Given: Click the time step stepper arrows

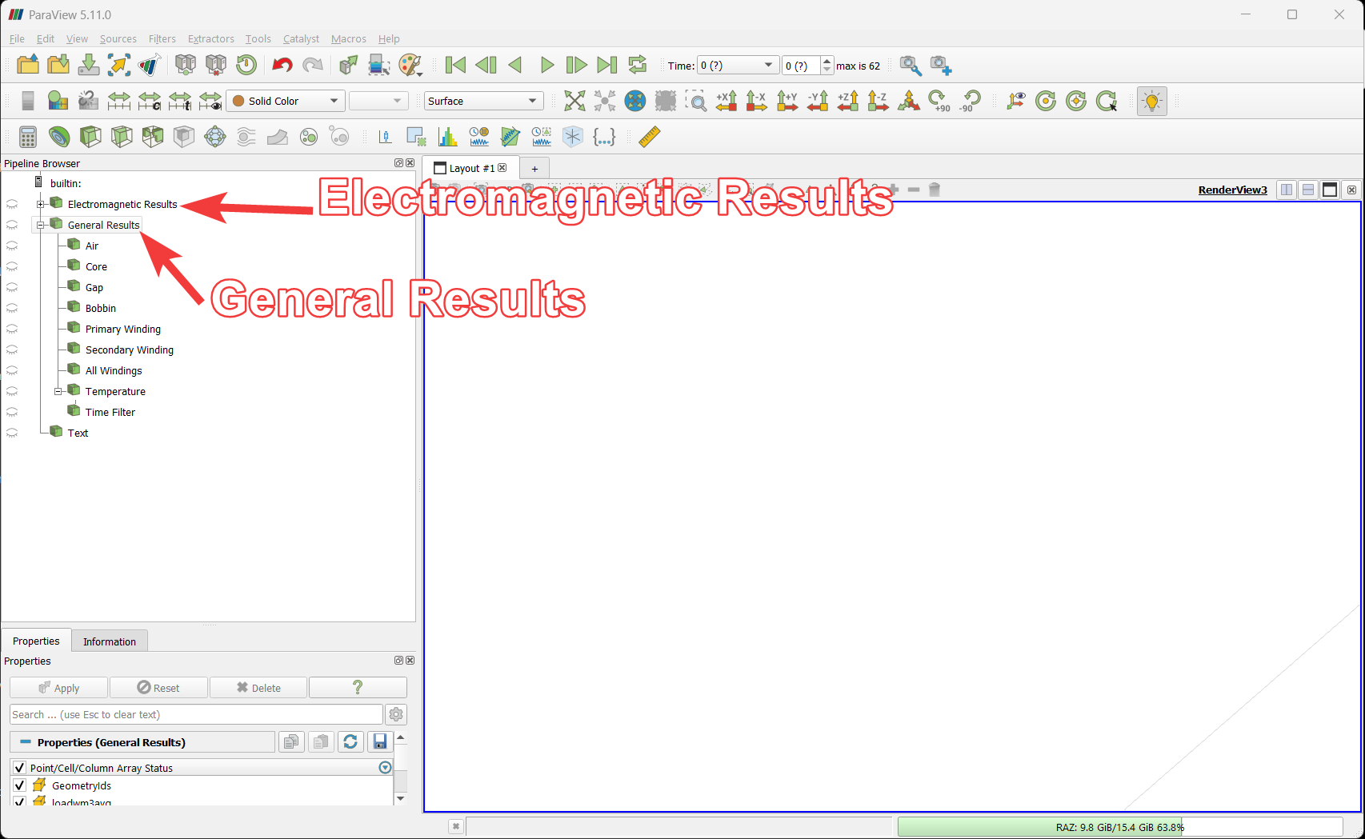Looking at the screenshot, I should [827, 66].
